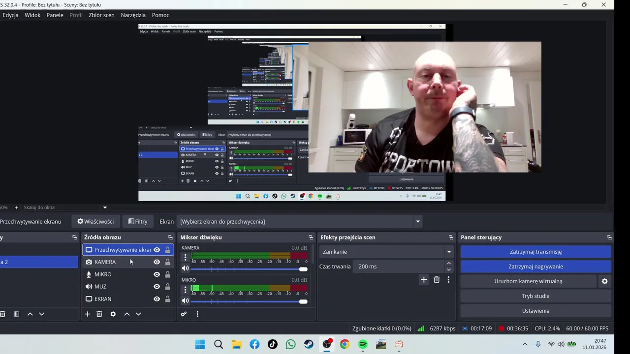
Task: Undock the Źródła obrazu panel
Action: (170, 237)
